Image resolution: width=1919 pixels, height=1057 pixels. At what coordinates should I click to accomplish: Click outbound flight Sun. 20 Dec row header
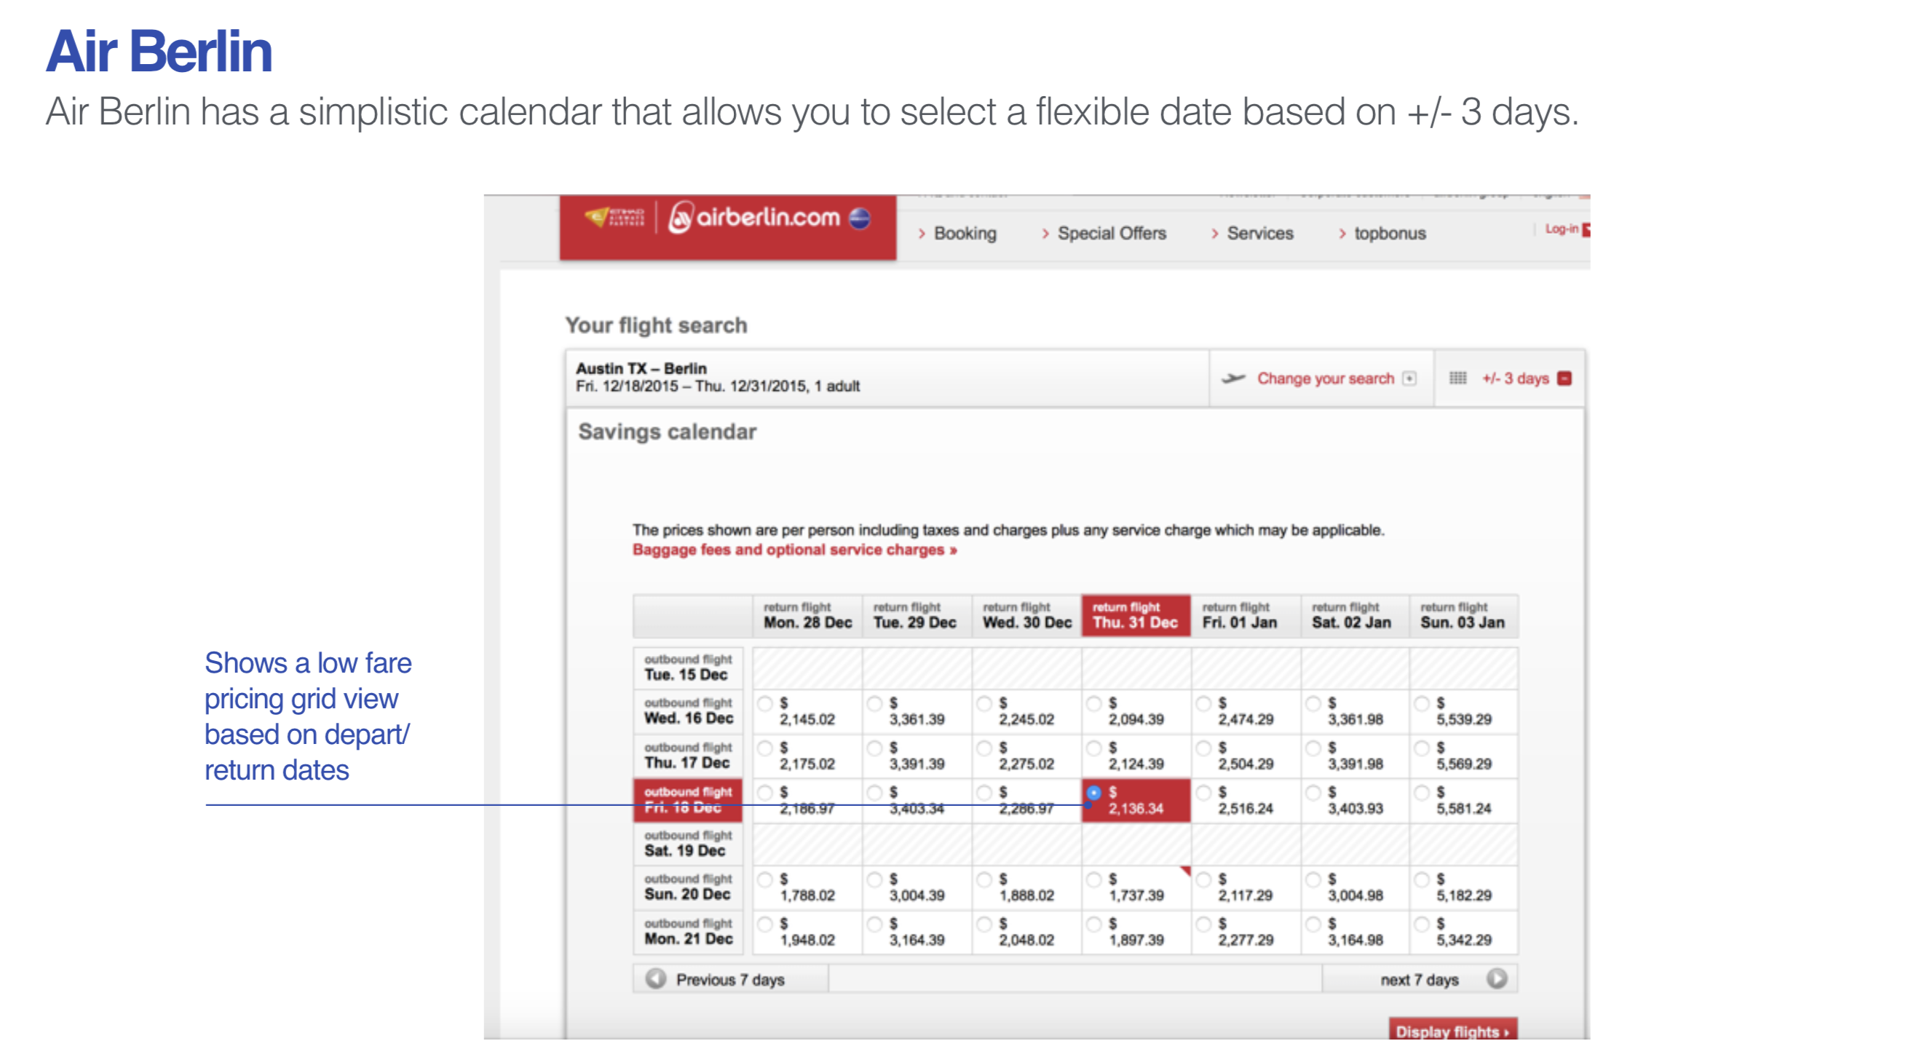(x=689, y=888)
